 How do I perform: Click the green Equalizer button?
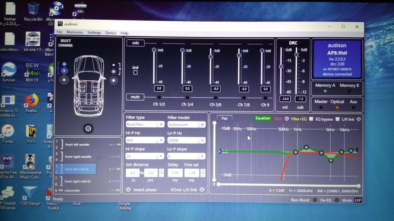point(262,118)
